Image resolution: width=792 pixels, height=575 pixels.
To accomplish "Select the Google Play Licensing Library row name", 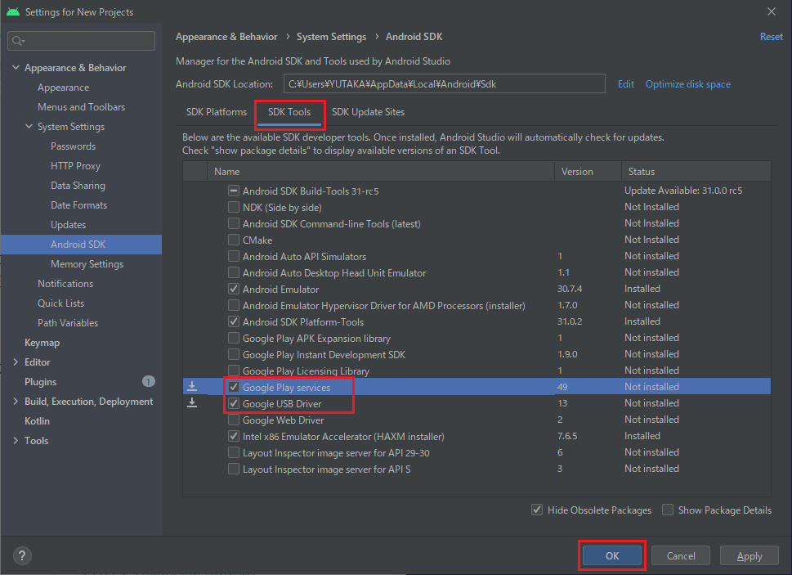I will [x=306, y=371].
